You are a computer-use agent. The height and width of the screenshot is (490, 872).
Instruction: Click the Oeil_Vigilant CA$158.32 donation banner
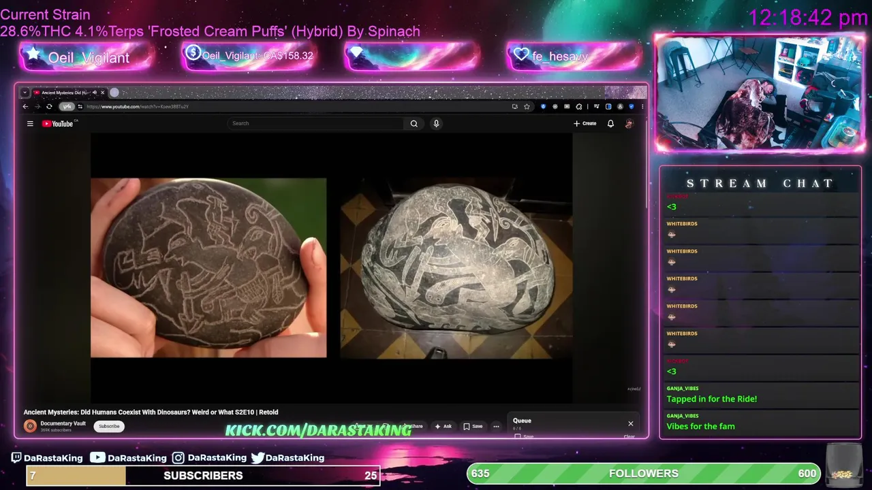(249, 56)
